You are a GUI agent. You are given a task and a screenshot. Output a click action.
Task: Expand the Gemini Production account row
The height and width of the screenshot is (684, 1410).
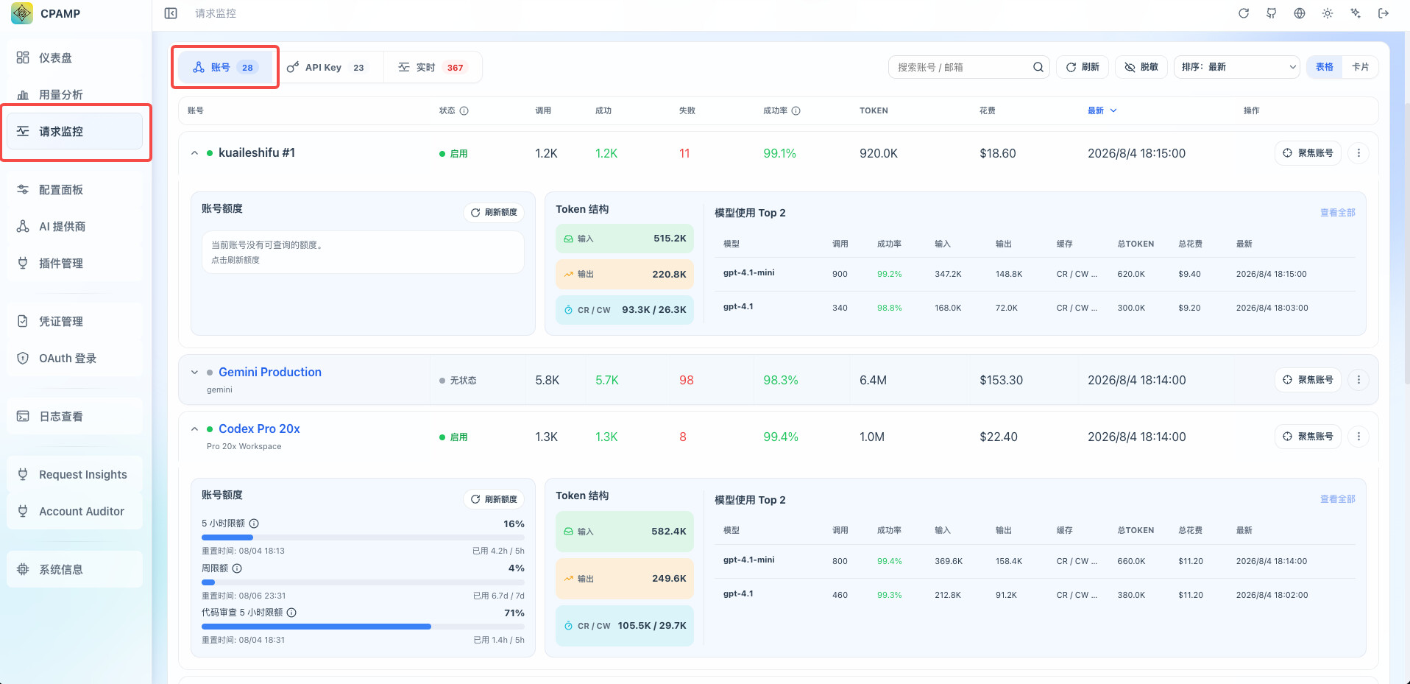click(x=194, y=373)
